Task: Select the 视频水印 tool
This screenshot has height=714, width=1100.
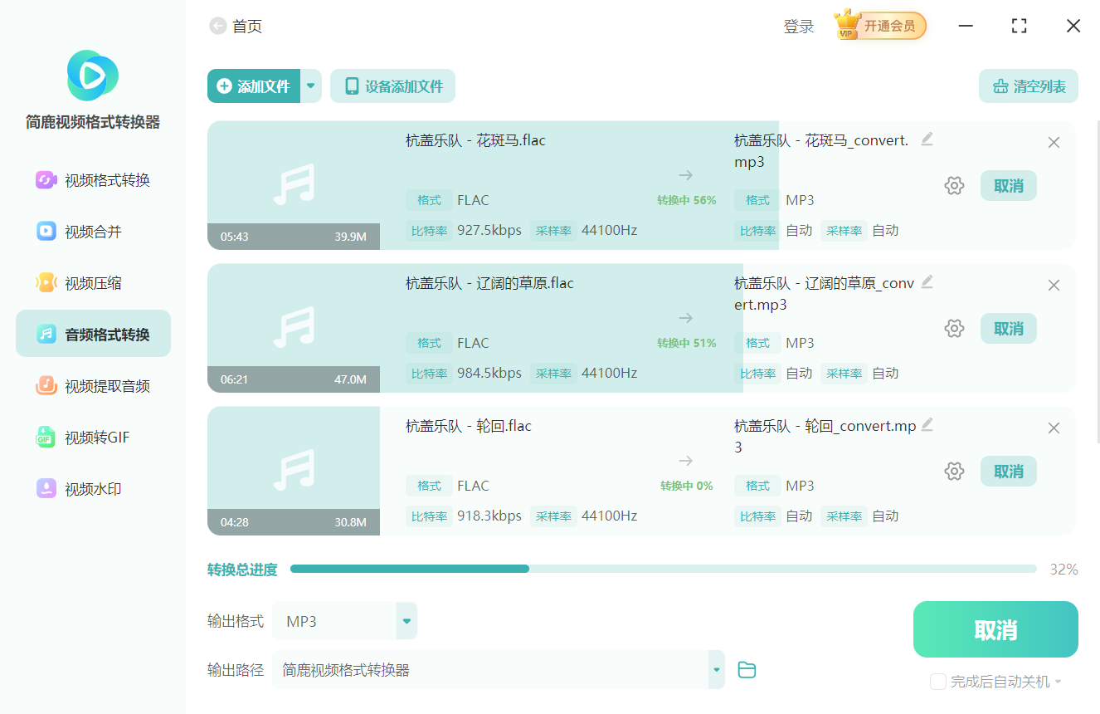Action: [x=92, y=488]
